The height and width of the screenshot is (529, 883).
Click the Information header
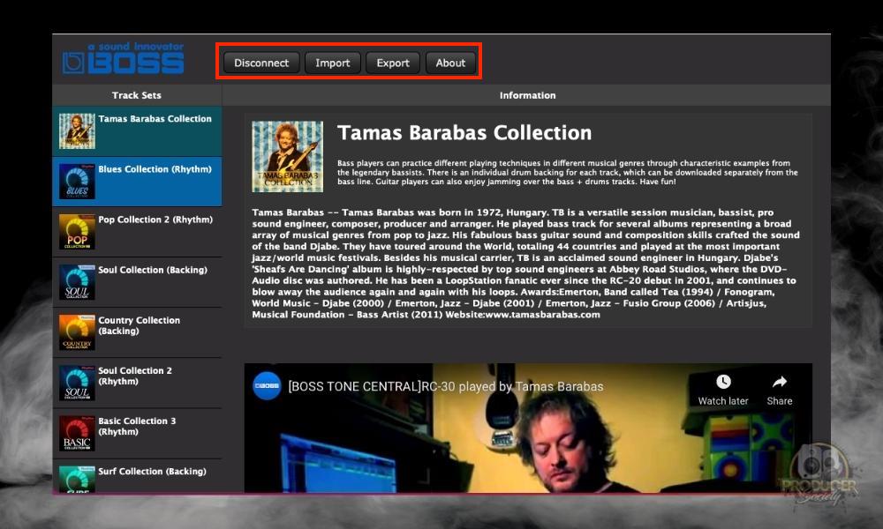pyautogui.click(x=527, y=95)
